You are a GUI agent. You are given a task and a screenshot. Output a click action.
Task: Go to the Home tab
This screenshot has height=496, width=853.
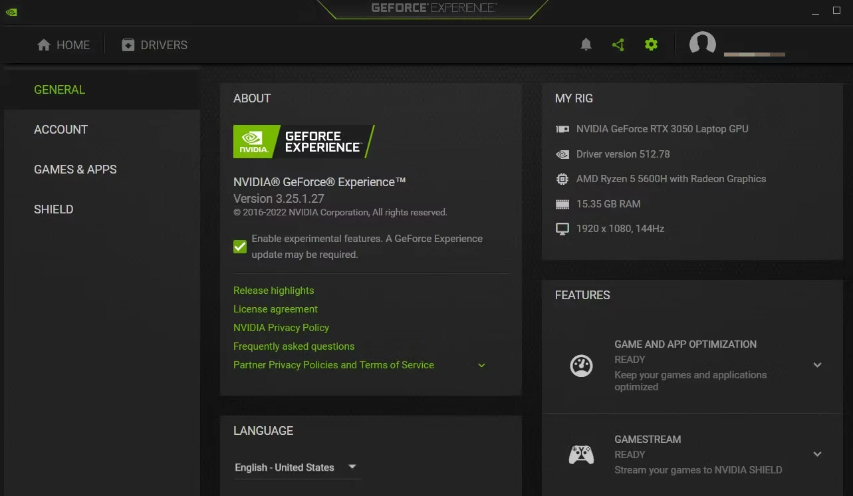[x=63, y=45]
